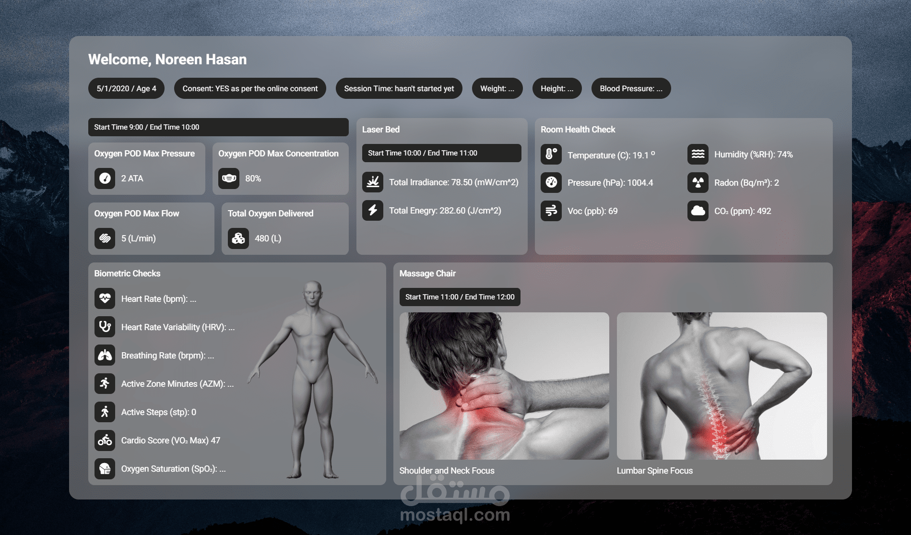Click the Temperature (C): 19.1 reading
This screenshot has width=911, height=535.
(611, 155)
